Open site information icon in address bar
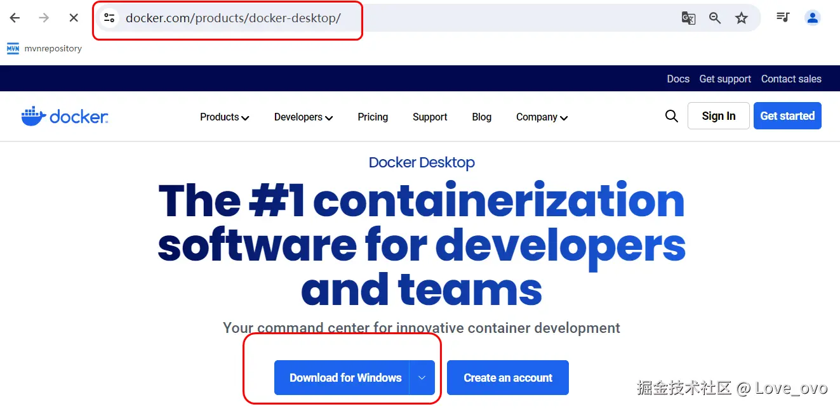Image resolution: width=840 pixels, height=409 pixels. tap(110, 18)
